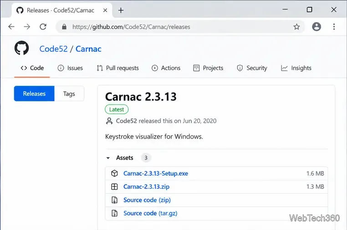Screen dimensions: 347x230
Task: Open the Carnac 2.3.13 release title
Action: 141,96
